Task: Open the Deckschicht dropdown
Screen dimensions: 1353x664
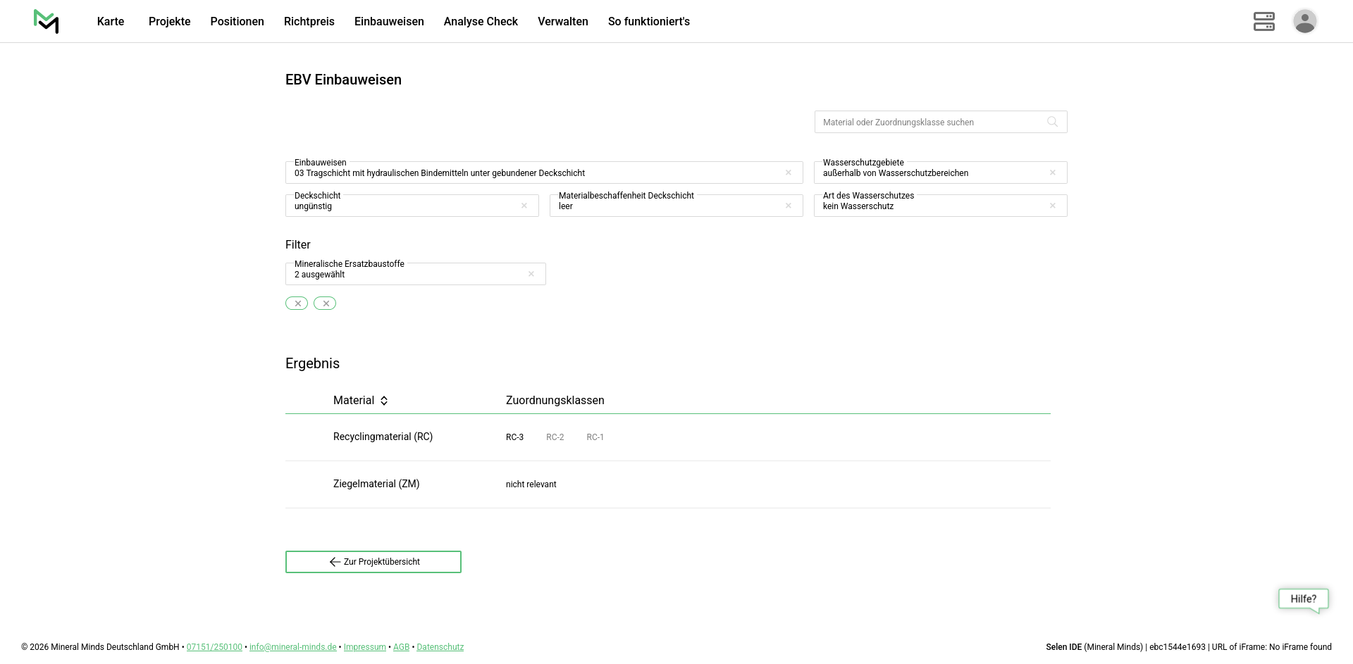Action: click(x=402, y=206)
